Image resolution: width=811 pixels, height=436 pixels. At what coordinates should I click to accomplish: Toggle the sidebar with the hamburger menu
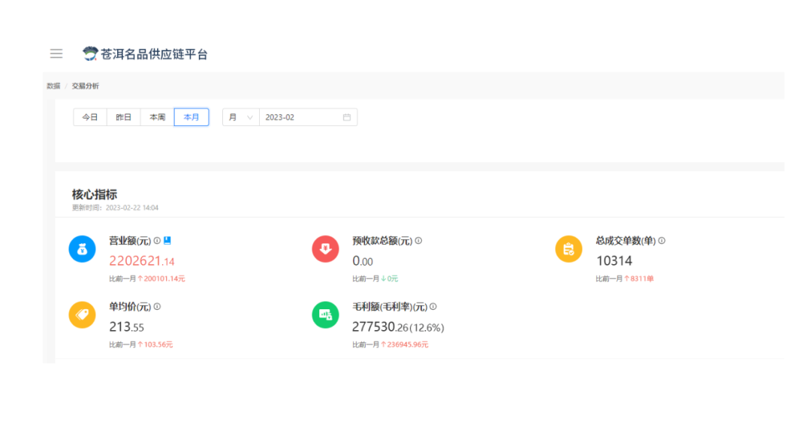tap(56, 53)
